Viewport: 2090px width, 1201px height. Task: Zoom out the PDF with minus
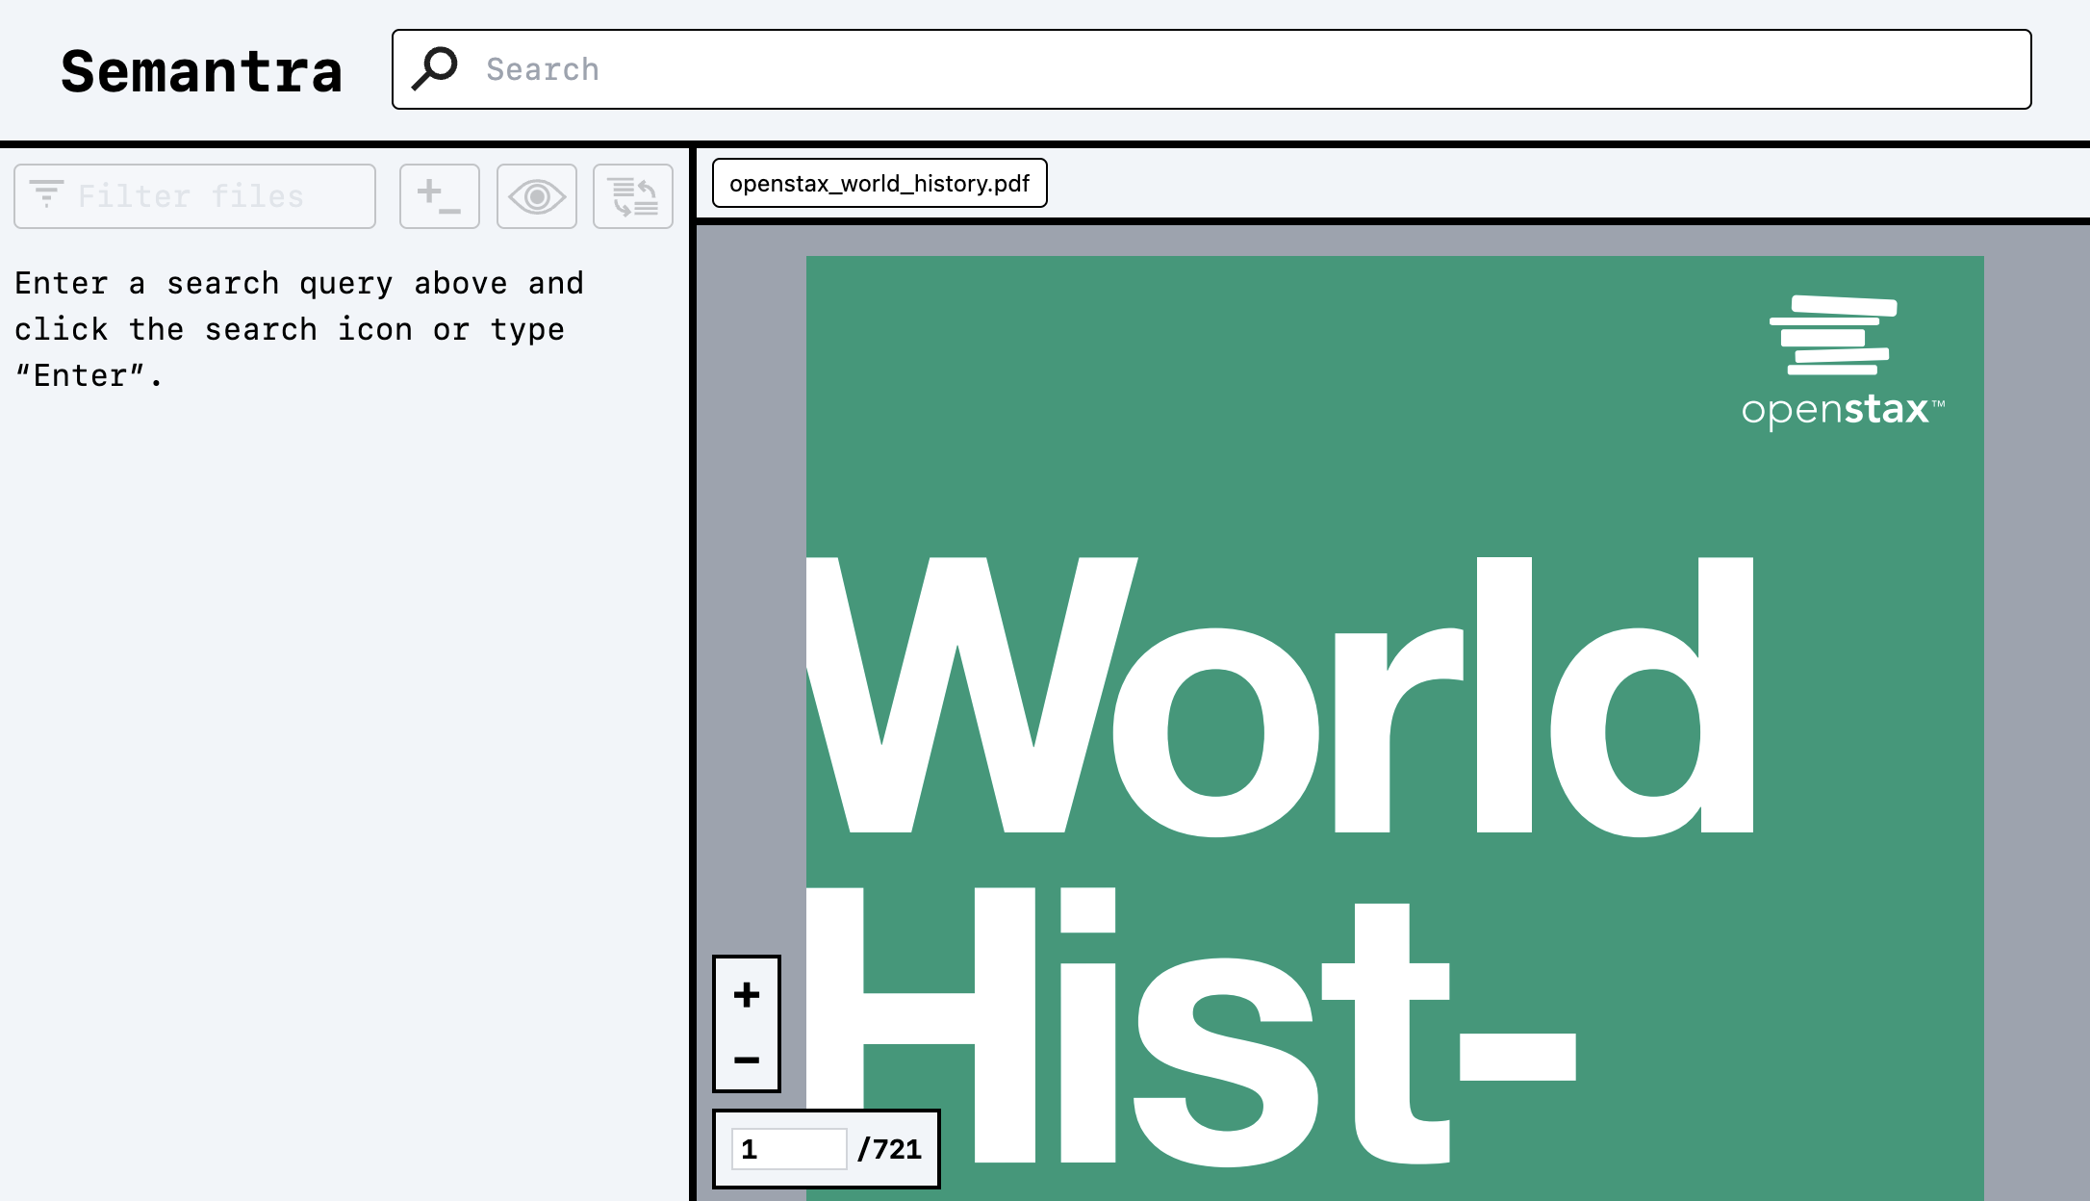747,1060
